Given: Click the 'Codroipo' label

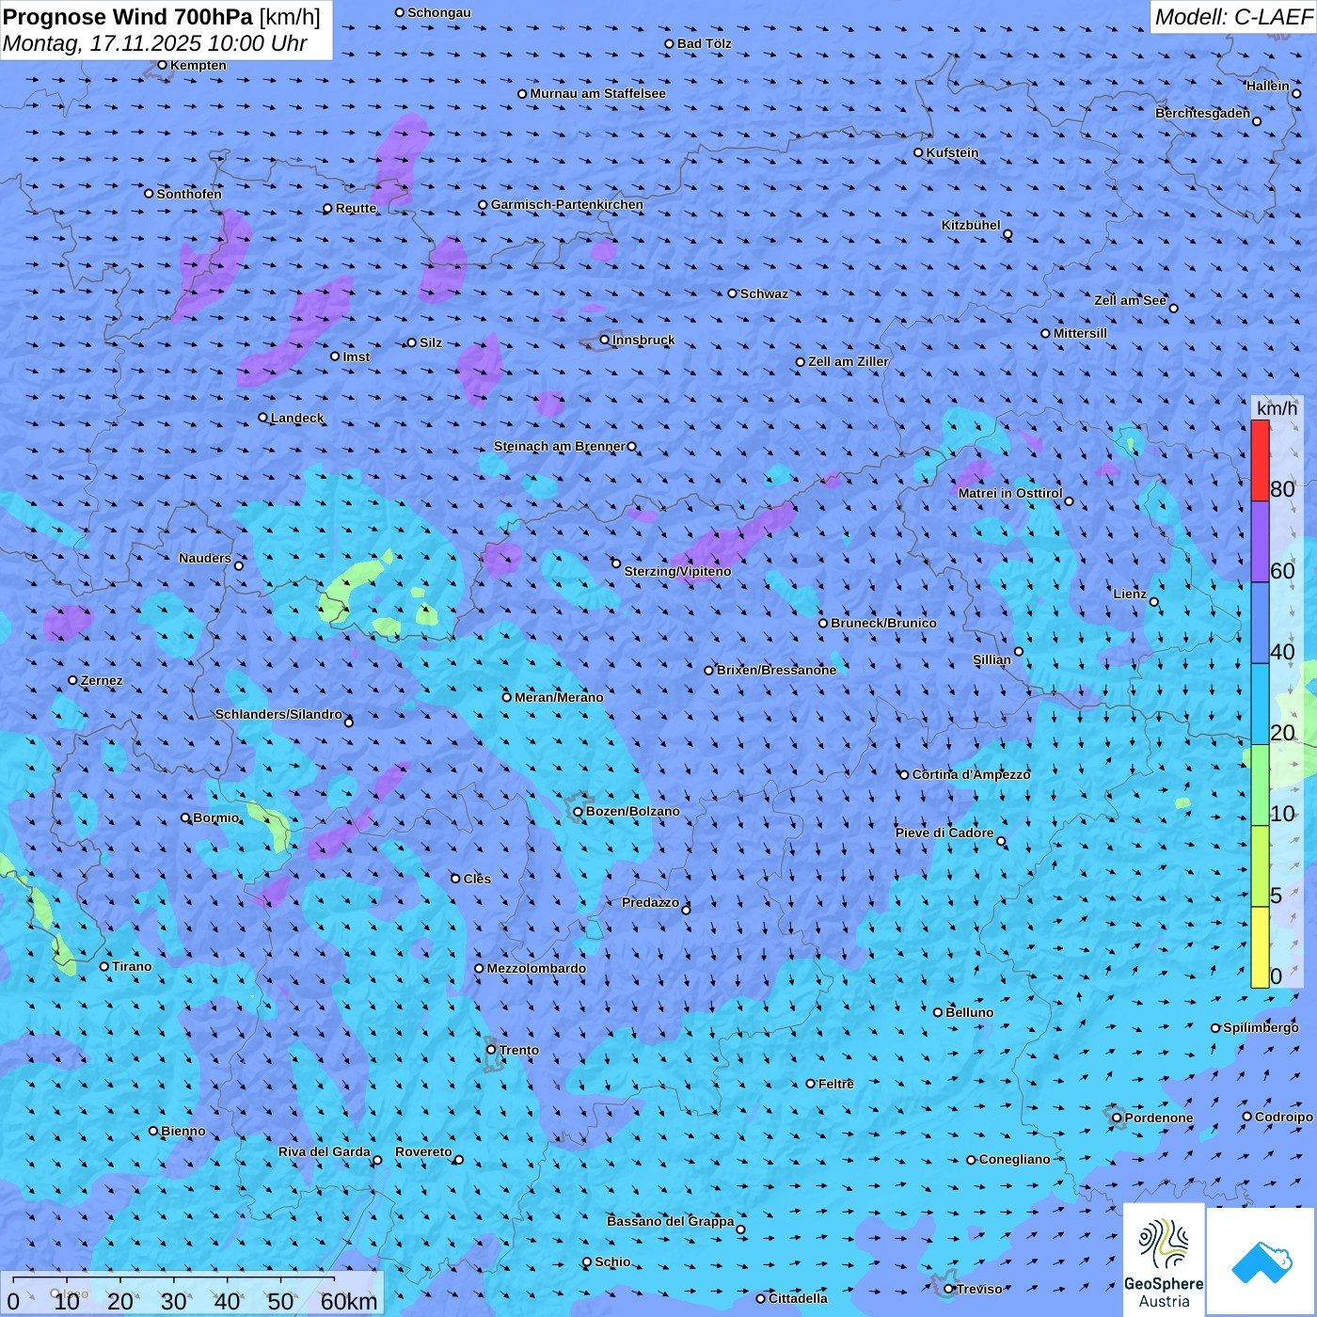Looking at the screenshot, I should (1284, 1117).
